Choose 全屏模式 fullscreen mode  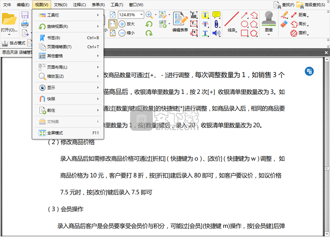(68, 133)
